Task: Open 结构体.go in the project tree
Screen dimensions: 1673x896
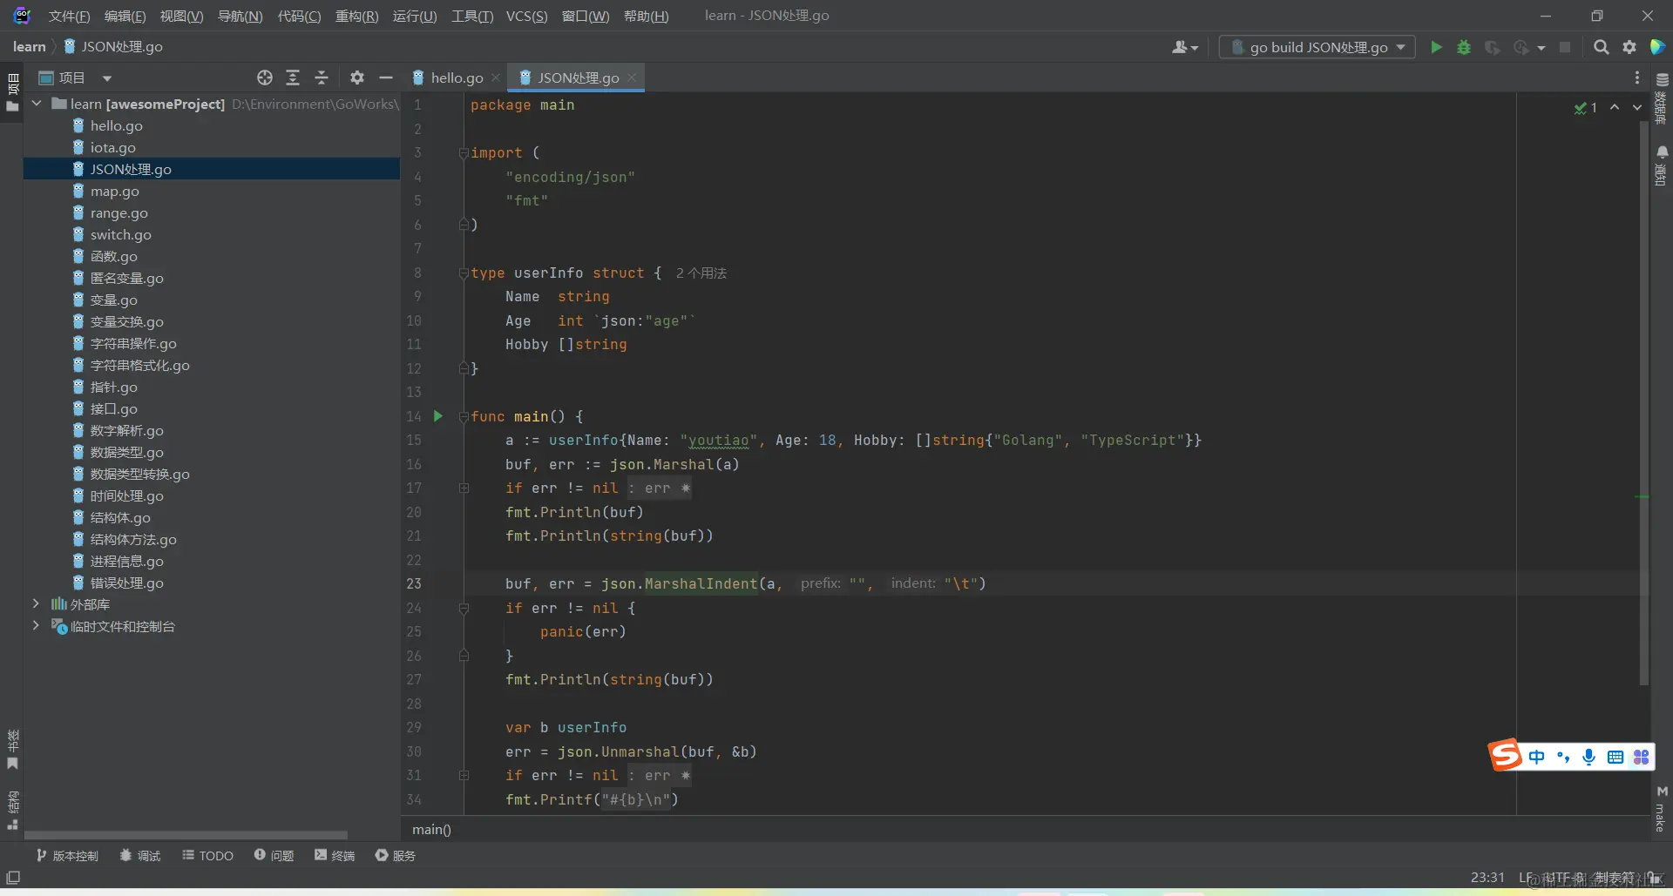Action: [120, 517]
